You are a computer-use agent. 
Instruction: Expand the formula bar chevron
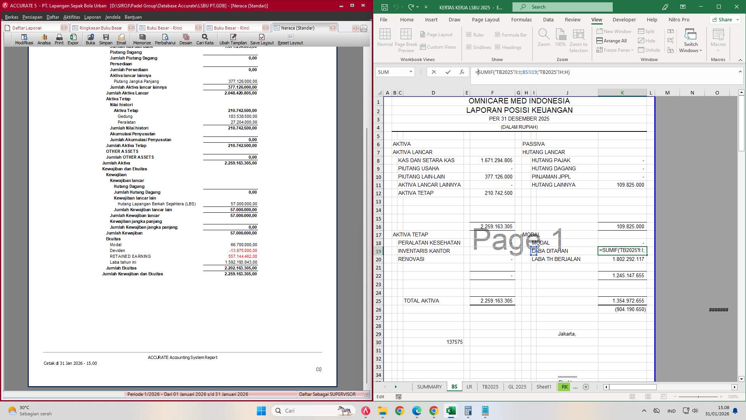point(740,72)
